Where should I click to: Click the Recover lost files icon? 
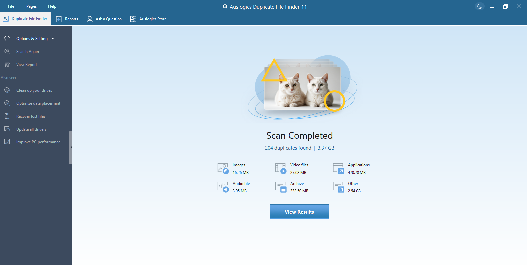pos(7,116)
